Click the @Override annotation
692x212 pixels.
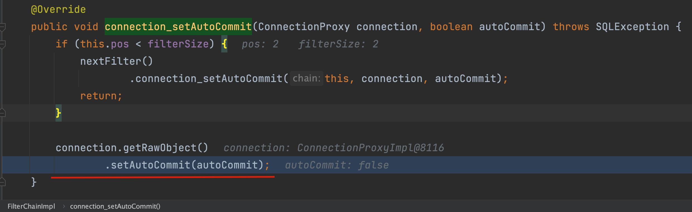(x=58, y=9)
